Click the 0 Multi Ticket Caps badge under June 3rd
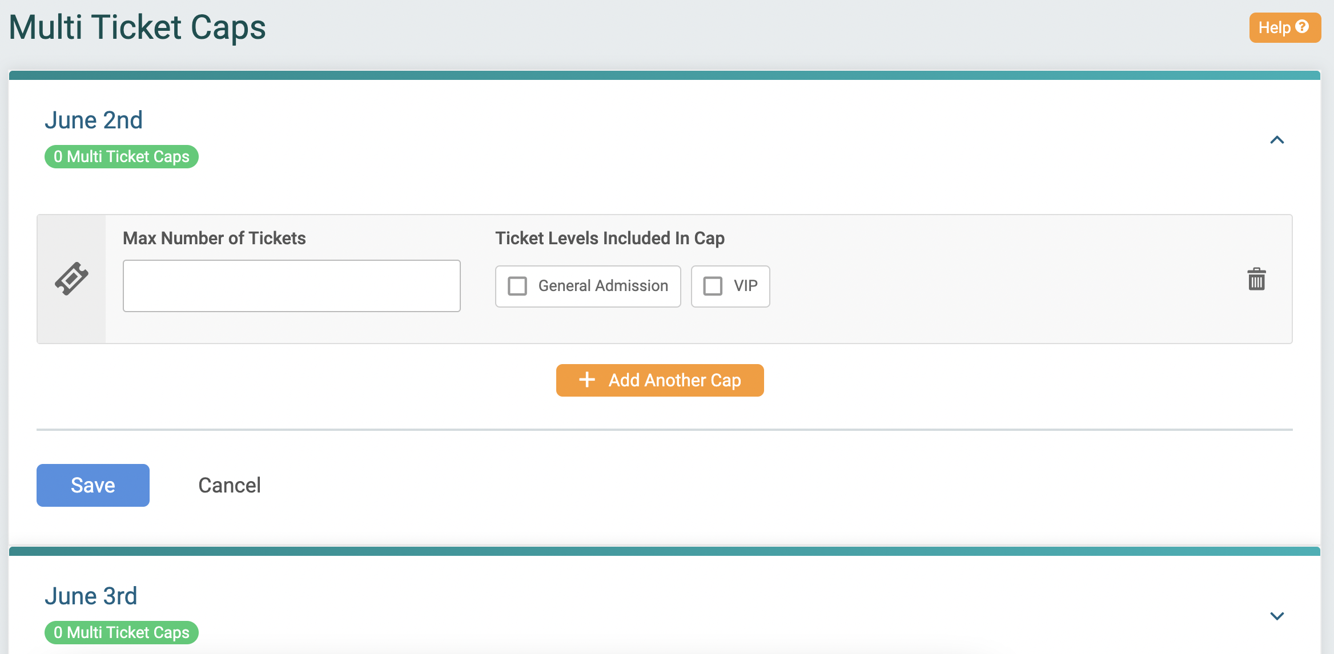The image size is (1334, 654). tap(120, 632)
